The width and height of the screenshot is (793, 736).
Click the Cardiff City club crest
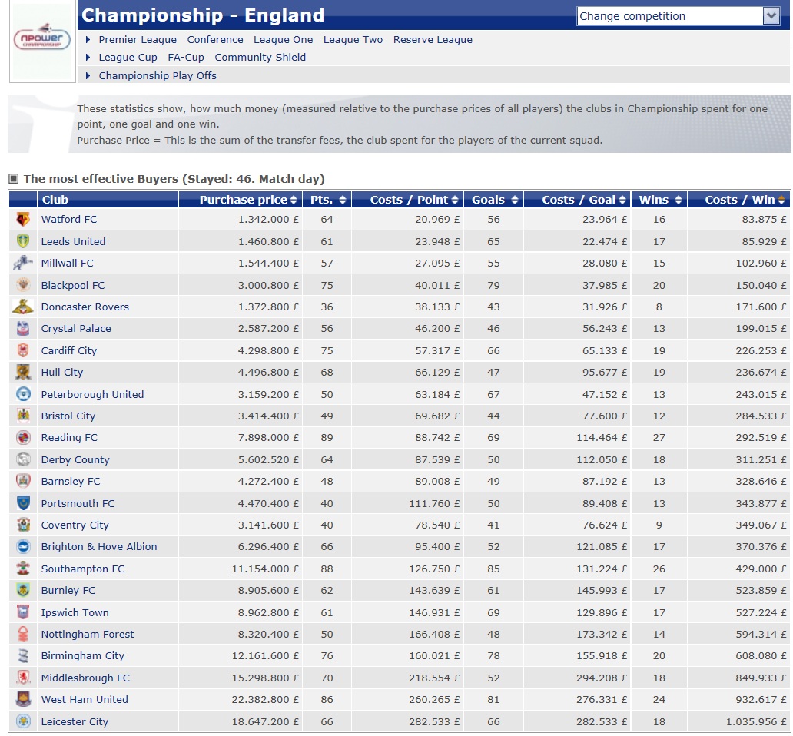click(23, 350)
